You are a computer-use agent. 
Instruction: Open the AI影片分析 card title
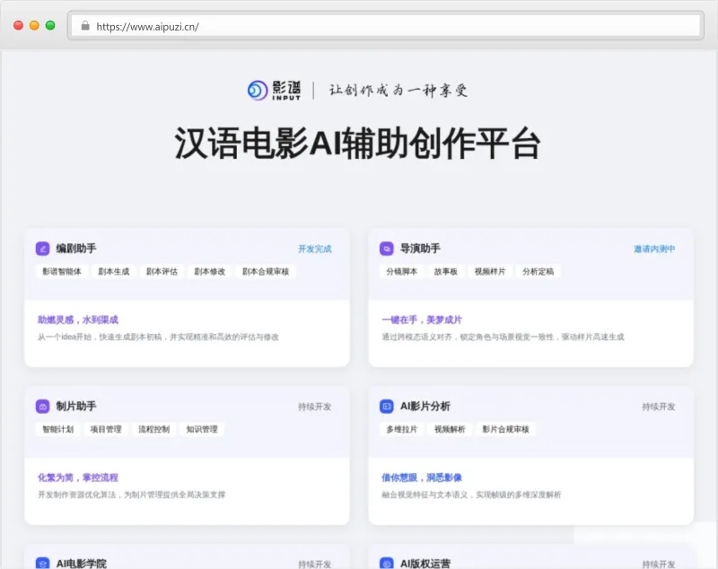tap(425, 406)
